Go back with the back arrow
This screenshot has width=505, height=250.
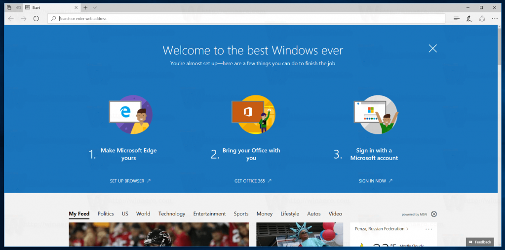click(x=11, y=19)
